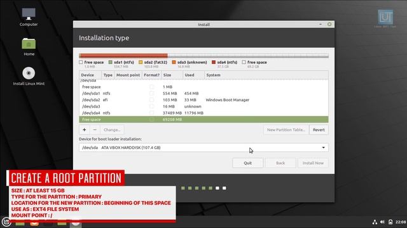Click the removable drives tray icon
Screen dimensions: 407x228
click(390, 222)
